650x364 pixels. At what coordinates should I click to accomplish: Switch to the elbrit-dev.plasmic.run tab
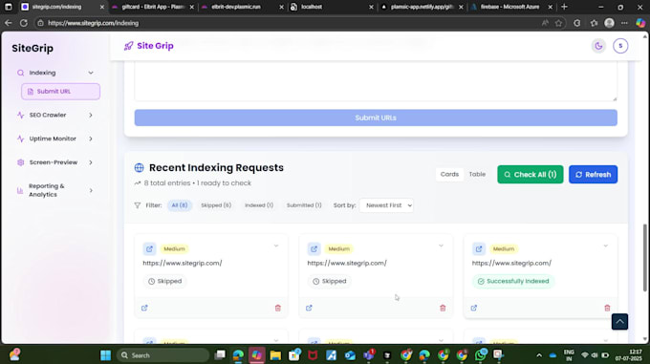coord(242,7)
